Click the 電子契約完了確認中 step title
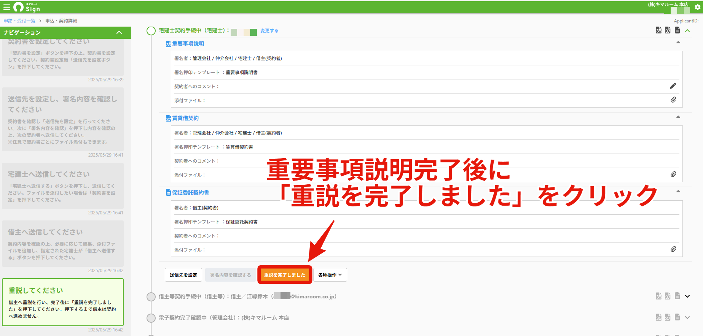Screen dimensions: 703x336 tap(224, 318)
